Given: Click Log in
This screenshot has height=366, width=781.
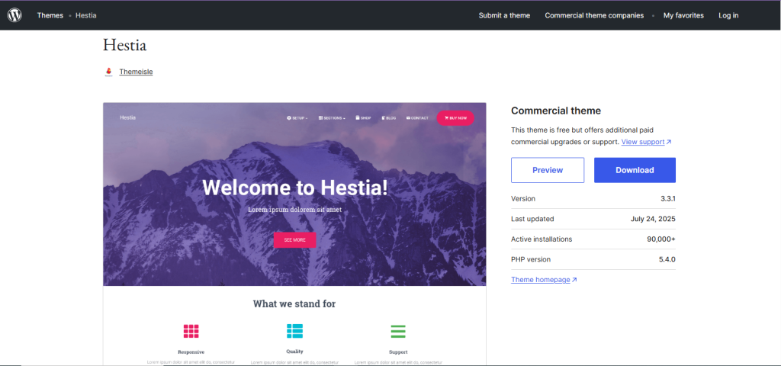Looking at the screenshot, I should [x=728, y=15].
